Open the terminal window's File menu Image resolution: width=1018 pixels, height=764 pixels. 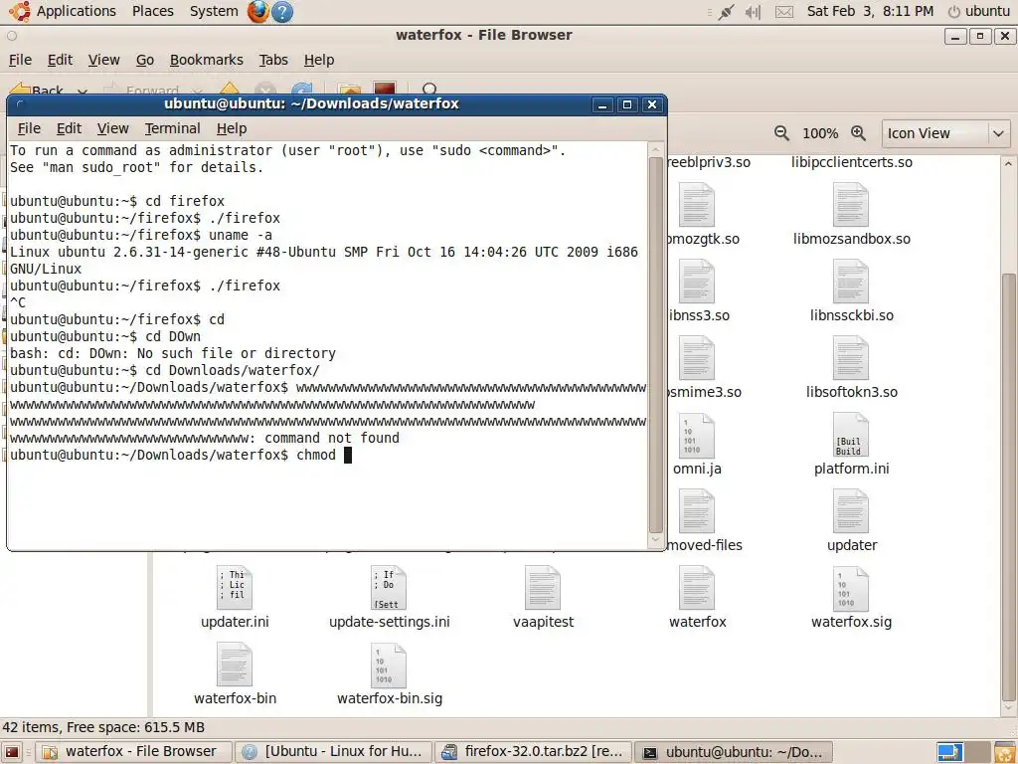[29, 128]
